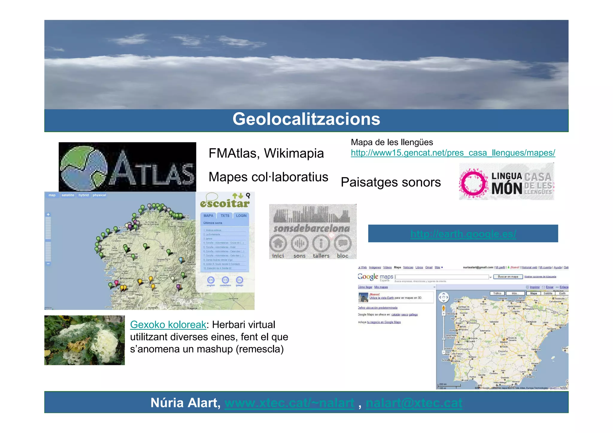Click sonsdebarcelona sons waveform icon
613x433 pixels.
pos(300,244)
